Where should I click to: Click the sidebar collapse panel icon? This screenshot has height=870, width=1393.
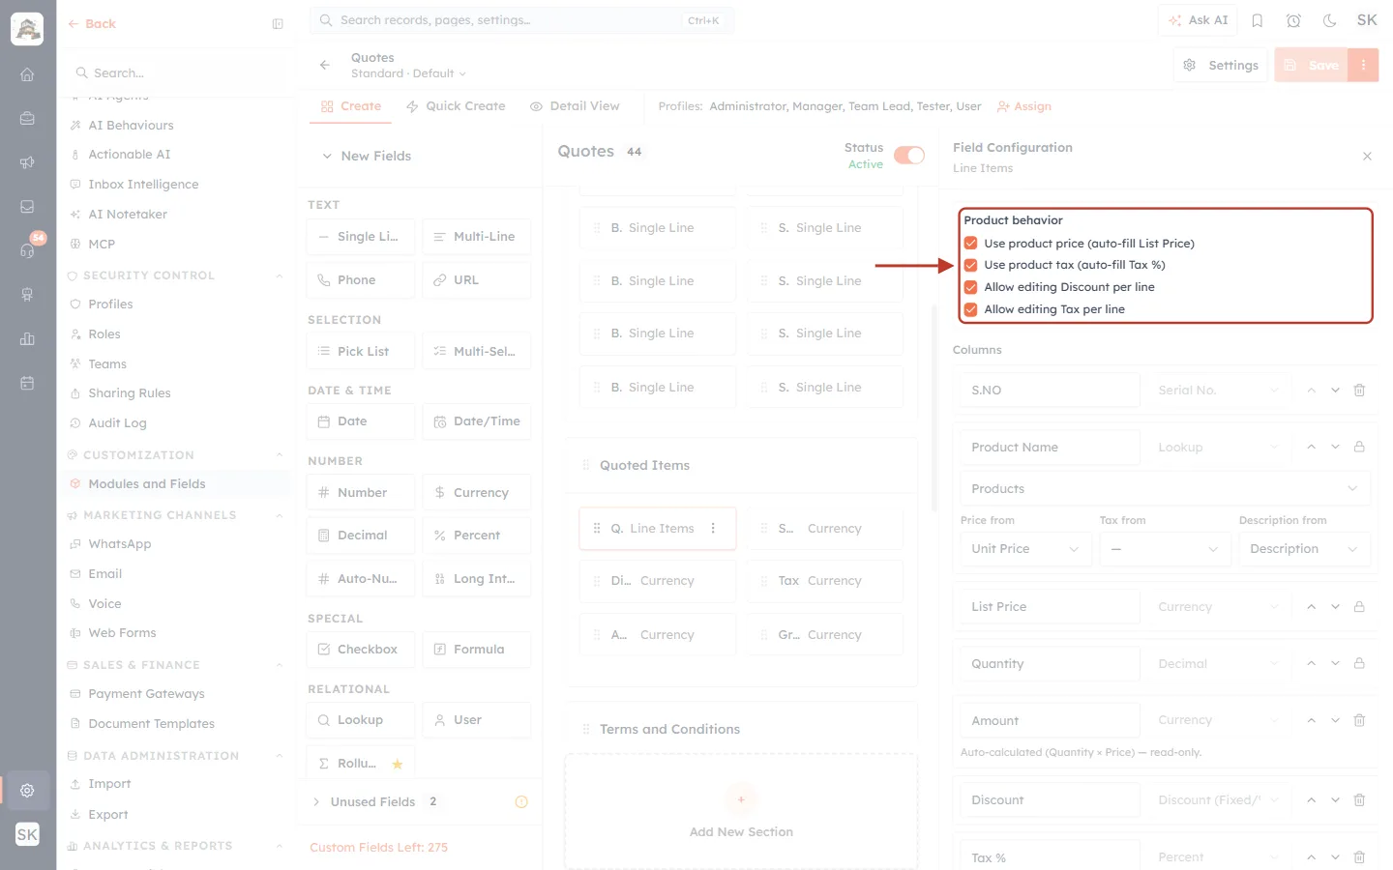278,24
